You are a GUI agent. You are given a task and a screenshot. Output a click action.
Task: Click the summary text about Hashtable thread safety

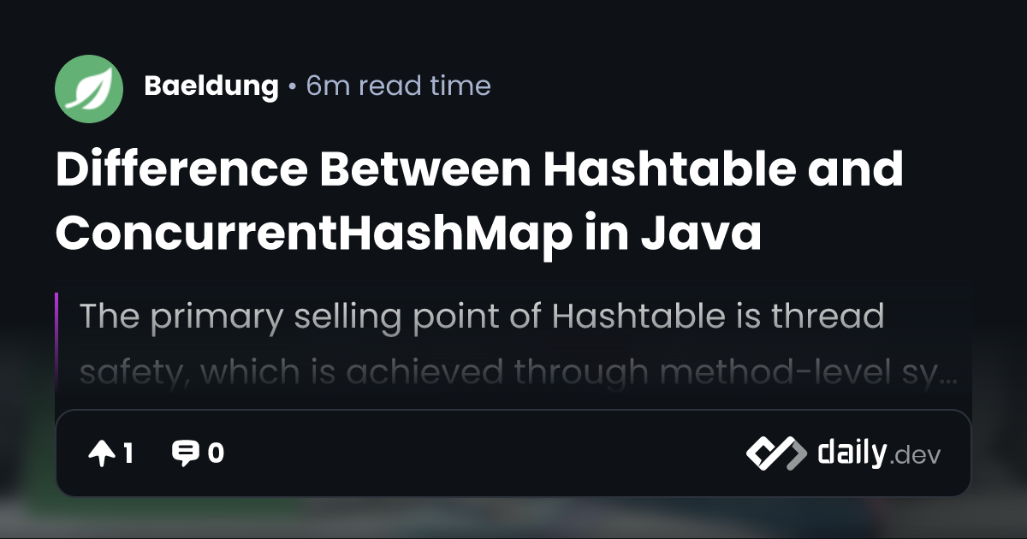point(517,345)
